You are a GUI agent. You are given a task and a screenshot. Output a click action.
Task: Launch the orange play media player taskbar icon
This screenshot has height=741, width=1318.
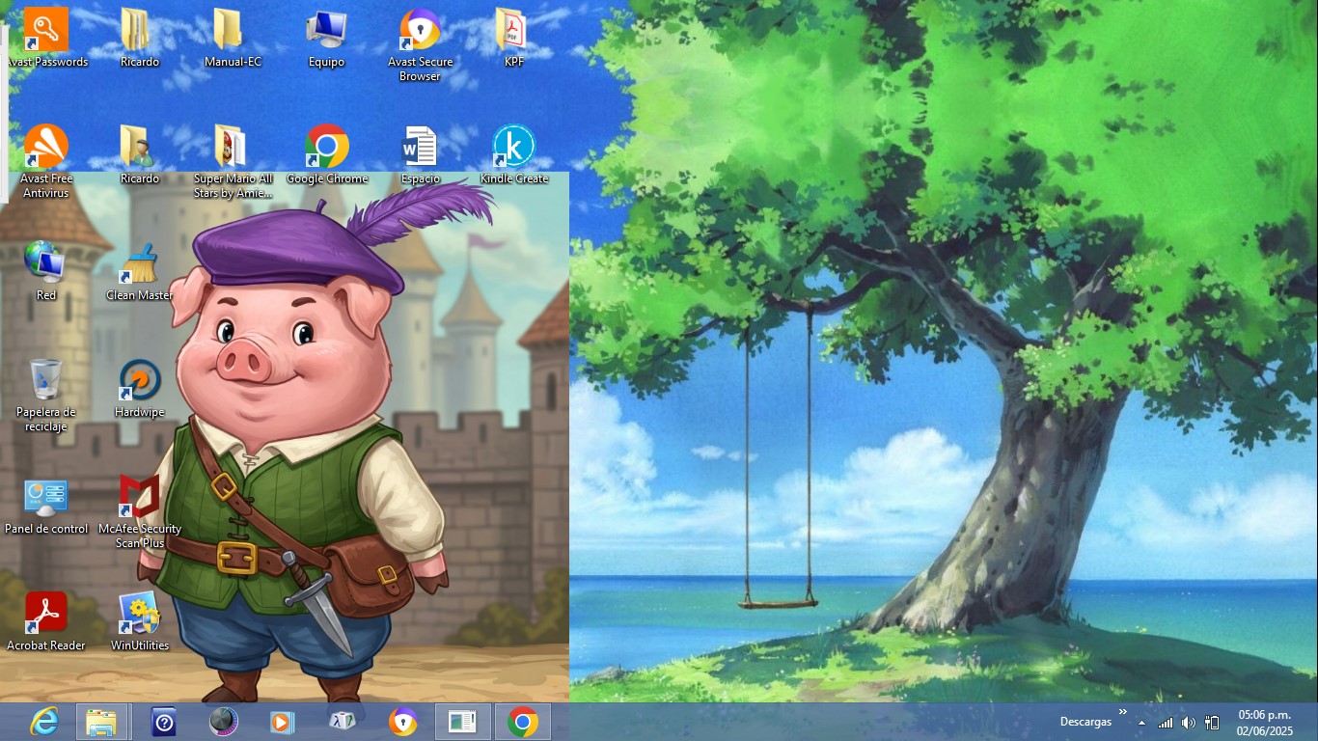(x=281, y=722)
